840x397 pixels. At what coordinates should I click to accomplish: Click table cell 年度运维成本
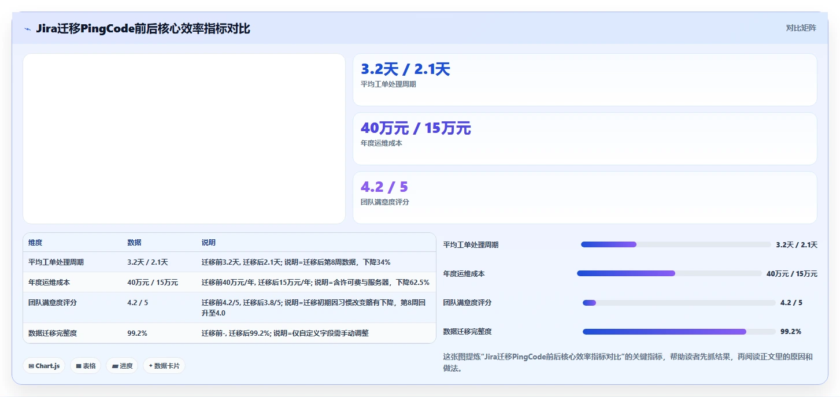tap(49, 283)
